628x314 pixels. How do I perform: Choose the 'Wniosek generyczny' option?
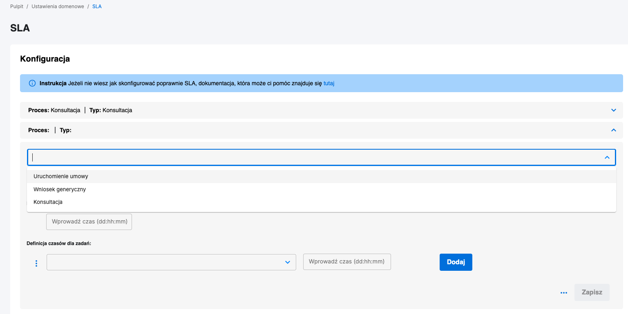60,189
